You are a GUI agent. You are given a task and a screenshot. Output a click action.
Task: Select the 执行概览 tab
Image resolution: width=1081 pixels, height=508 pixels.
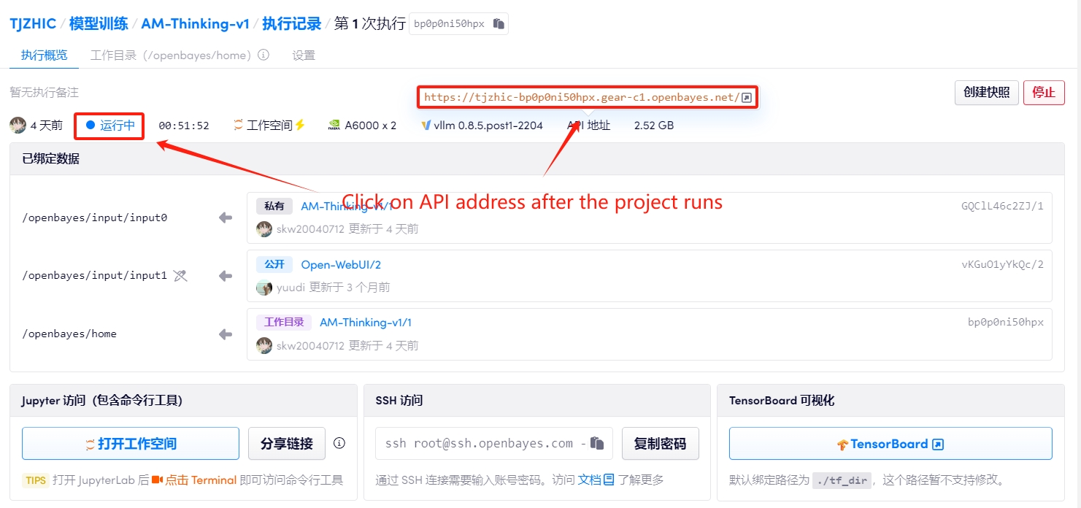[44, 55]
